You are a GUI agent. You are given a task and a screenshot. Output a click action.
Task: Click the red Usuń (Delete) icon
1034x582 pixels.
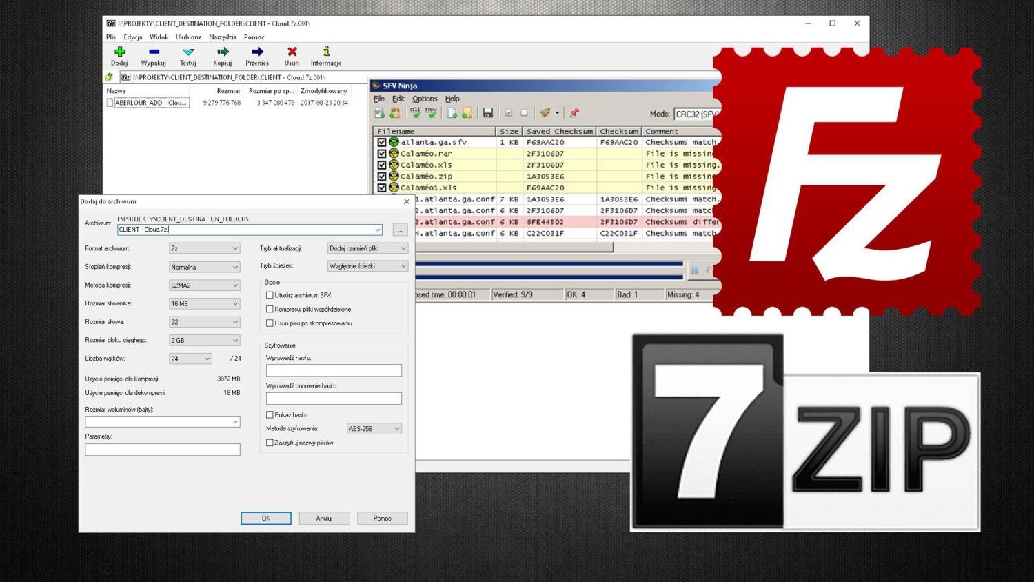292,52
